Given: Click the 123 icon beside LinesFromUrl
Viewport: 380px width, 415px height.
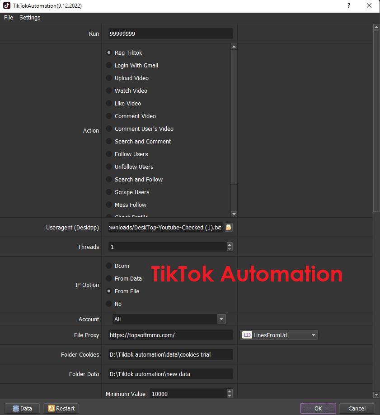Looking at the screenshot, I should point(247,335).
